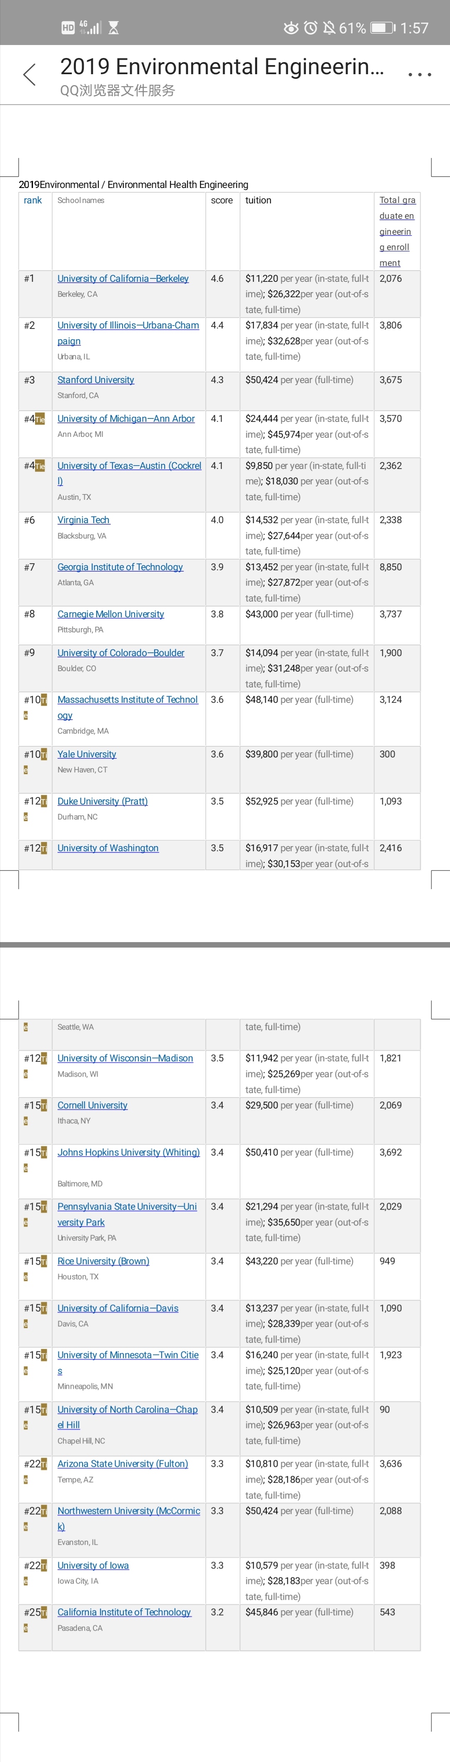The width and height of the screenshot is (450, 1762).
Task: Tap the back arrow icon
Action: pos(30,75)
